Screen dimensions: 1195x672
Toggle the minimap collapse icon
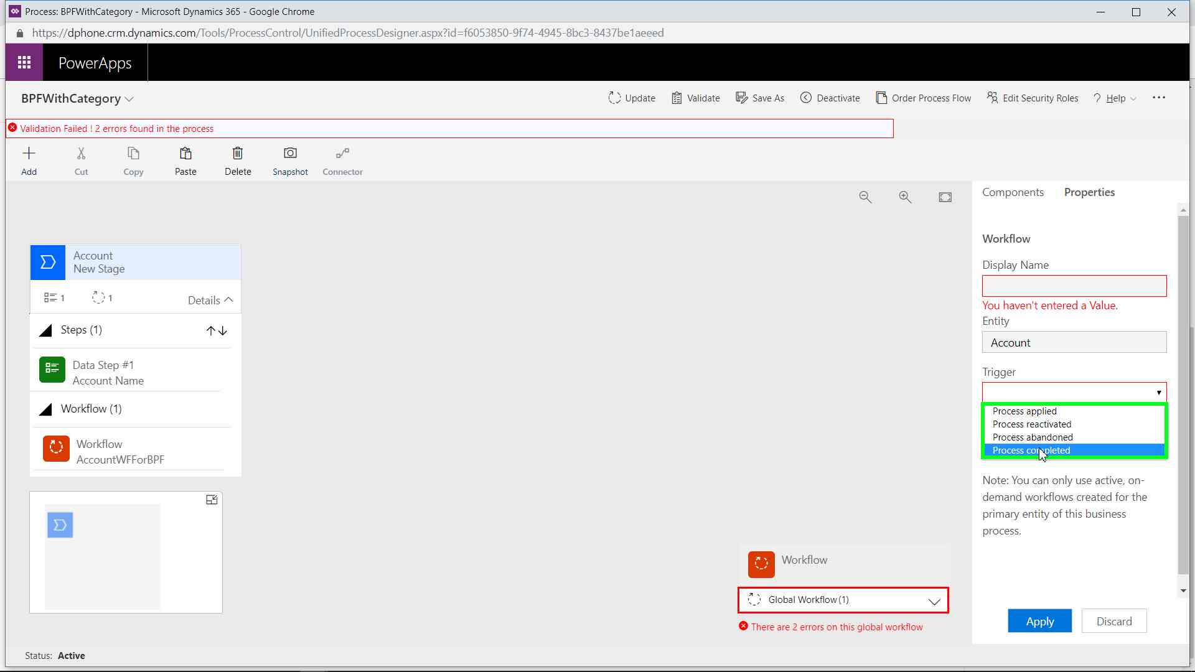coord(212,500)
